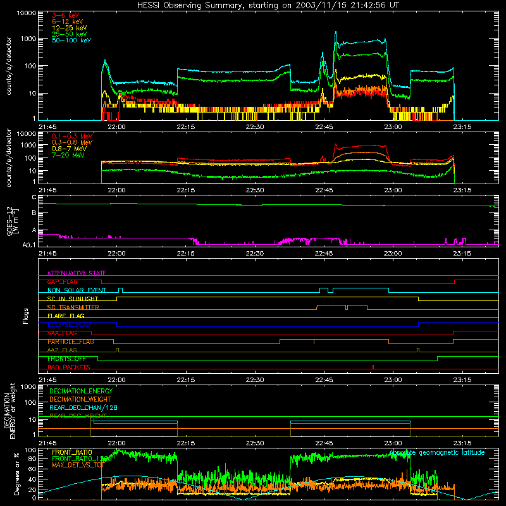Pick the 50-100 keV legend label
Screen dimensions: 506x506
(71, 40)
